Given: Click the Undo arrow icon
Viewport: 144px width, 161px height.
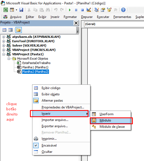Looking at the screenshot, I should click(56, 10).
